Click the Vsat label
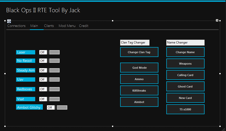 [x=26, y=99]
